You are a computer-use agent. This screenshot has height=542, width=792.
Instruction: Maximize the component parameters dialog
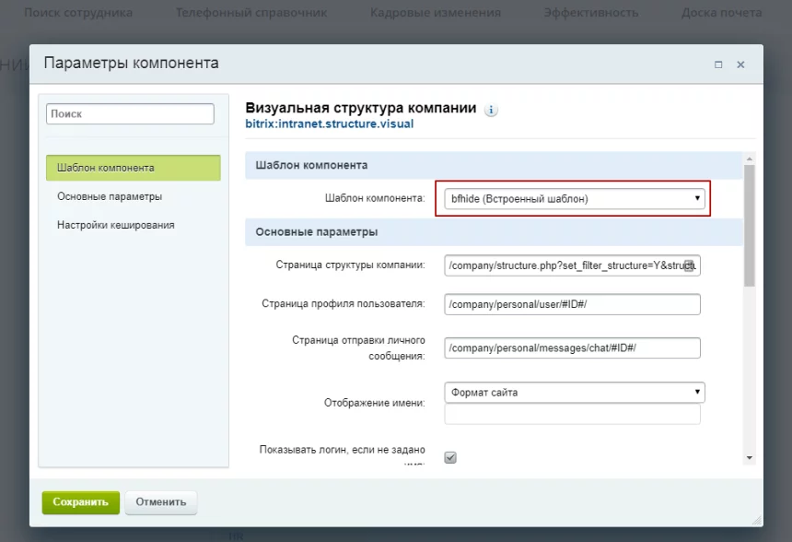(718, 65)
